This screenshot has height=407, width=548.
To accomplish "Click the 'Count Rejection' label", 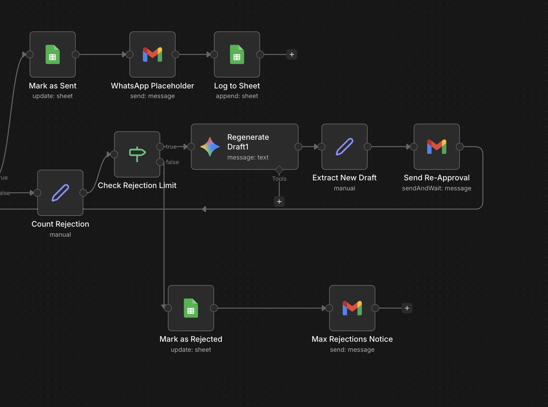I will point(60,224).
